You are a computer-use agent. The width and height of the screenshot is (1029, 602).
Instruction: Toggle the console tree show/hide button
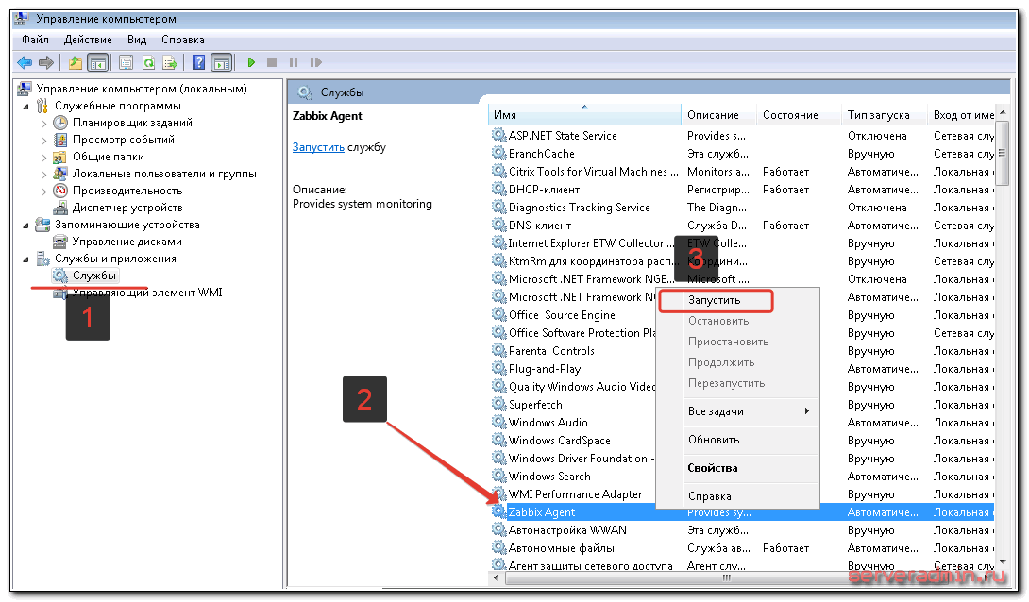[x=97, y=62]
